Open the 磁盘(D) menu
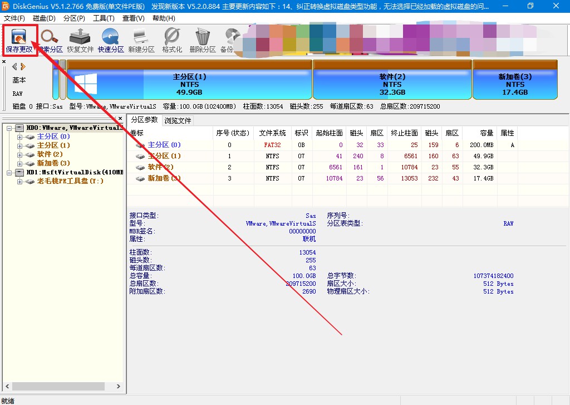This screenshot has width=570, height=405. pyautogui.click(x=44, y=18)
